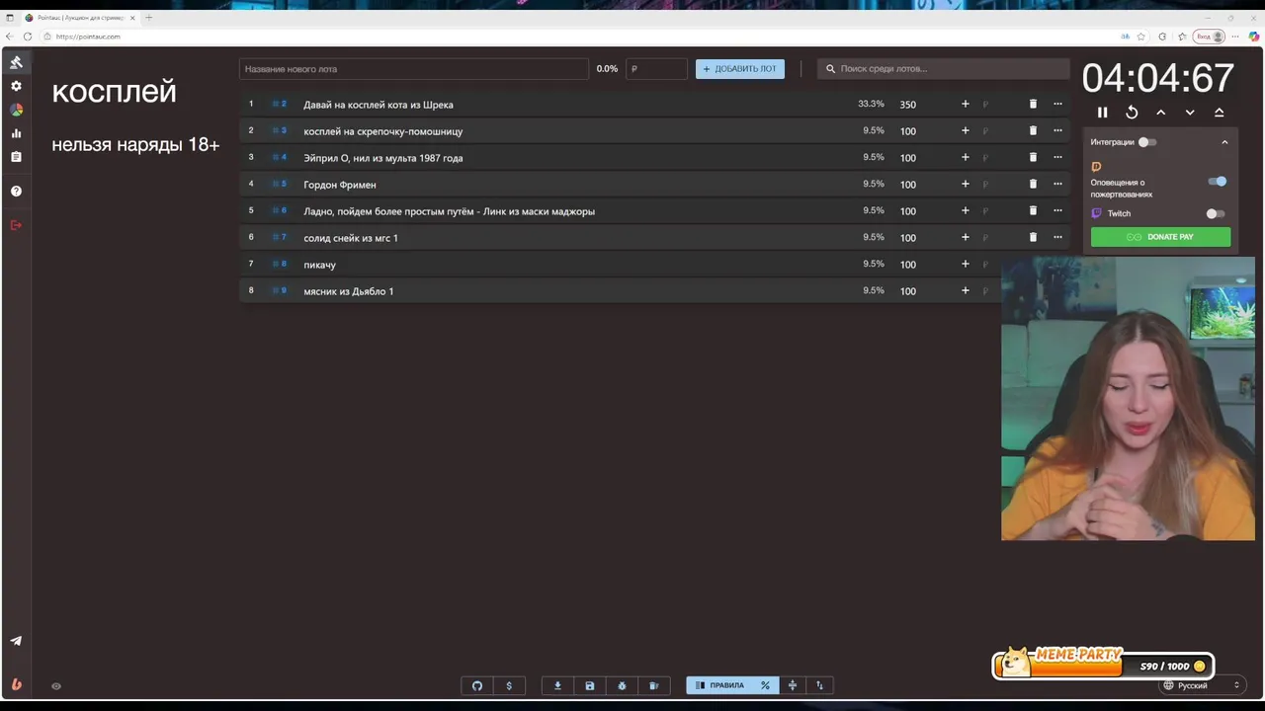
Task: Collapse the Интеграции panel chevron
Action: pos(1224,142)
